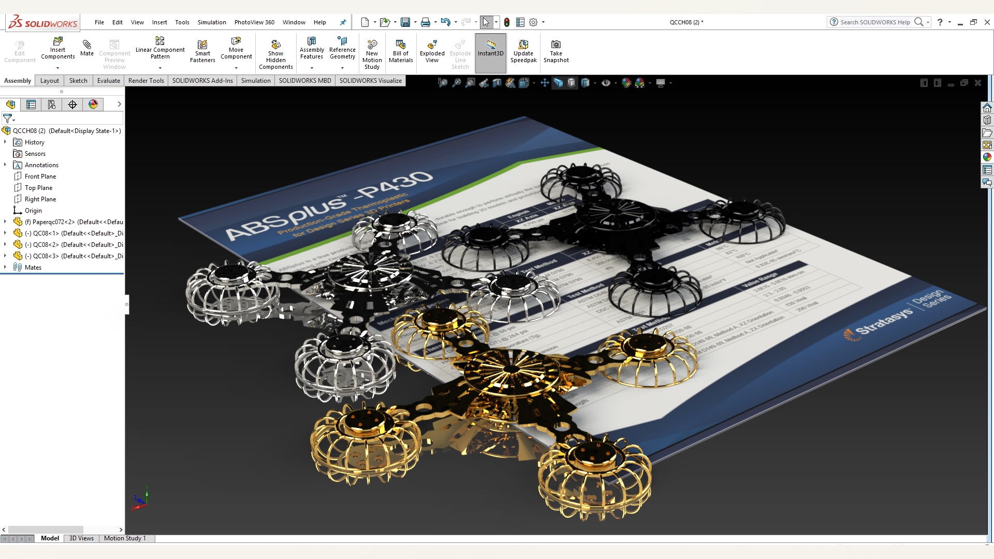Open the Motion Study 1 tab
The height and width of the screenshot is (559, 994).
(x=125, y=538)
